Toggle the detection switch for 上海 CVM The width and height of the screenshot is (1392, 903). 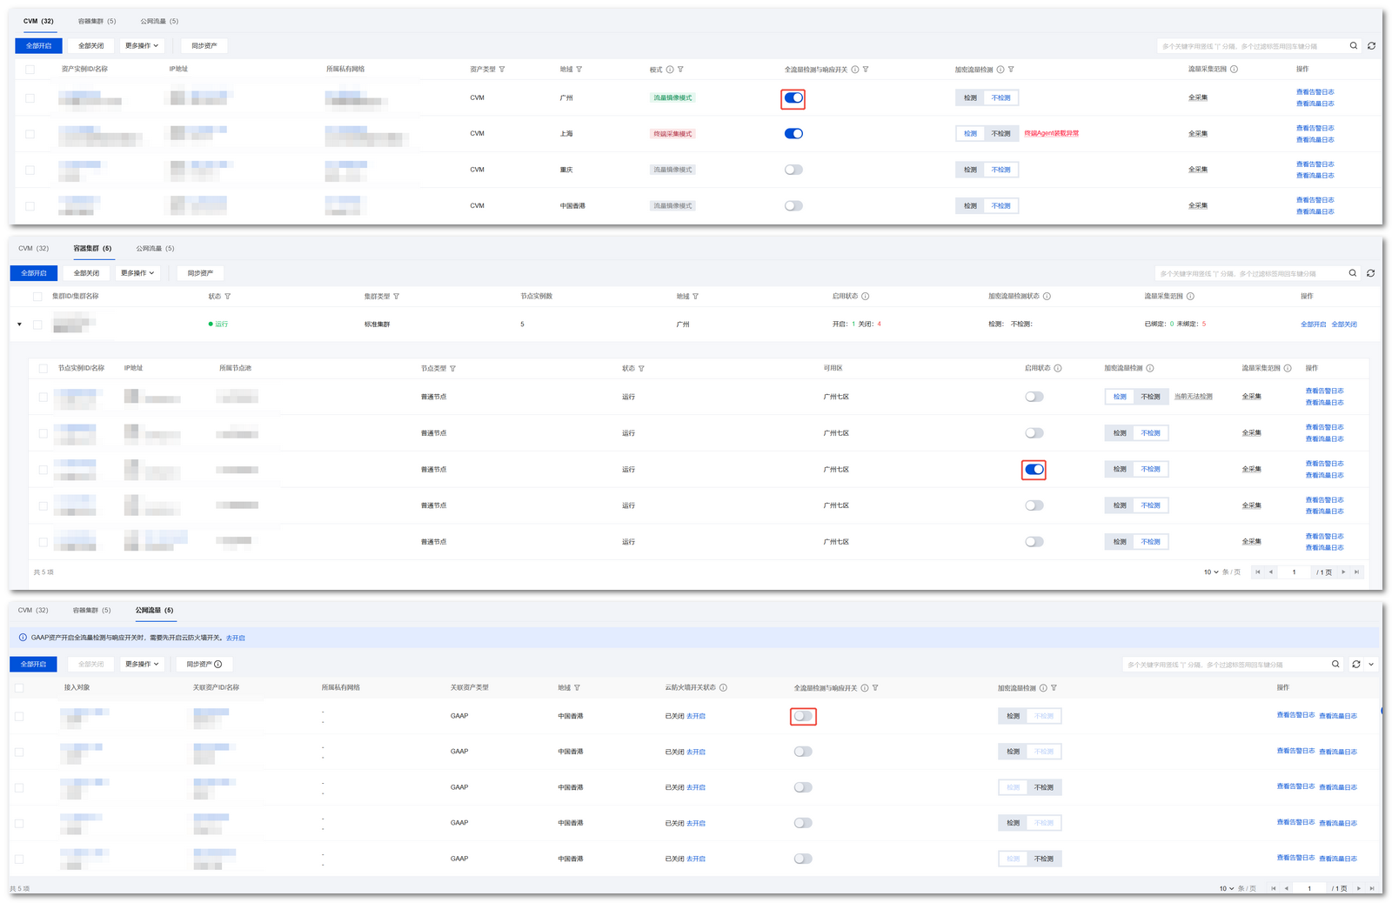tap(793, 134)
